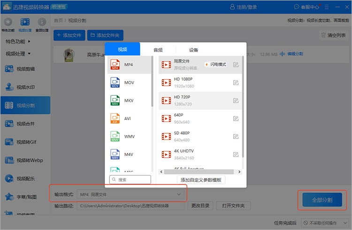352x230 pixels.
Task: Click preset list horizontal scrollbar right arrow
Action: (x=239, y=172)
